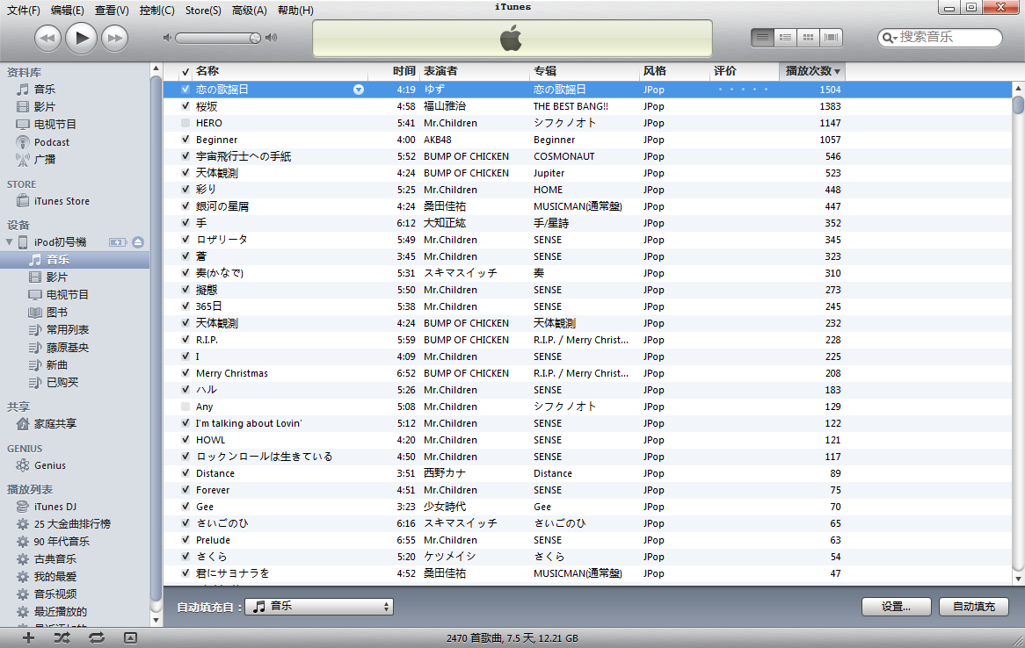
Task: Open the 帮助(H) menu
Action: (295, 11)
